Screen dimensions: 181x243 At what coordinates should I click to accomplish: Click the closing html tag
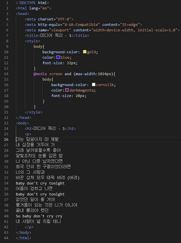(24, 238)
